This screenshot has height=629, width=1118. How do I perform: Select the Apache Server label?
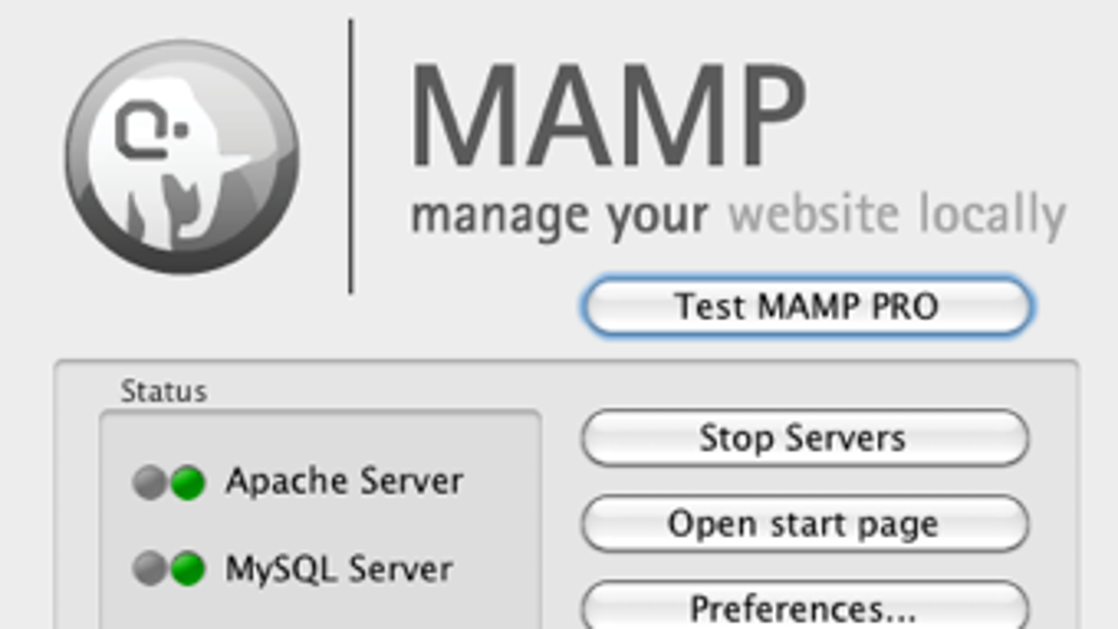click(344, 482)
